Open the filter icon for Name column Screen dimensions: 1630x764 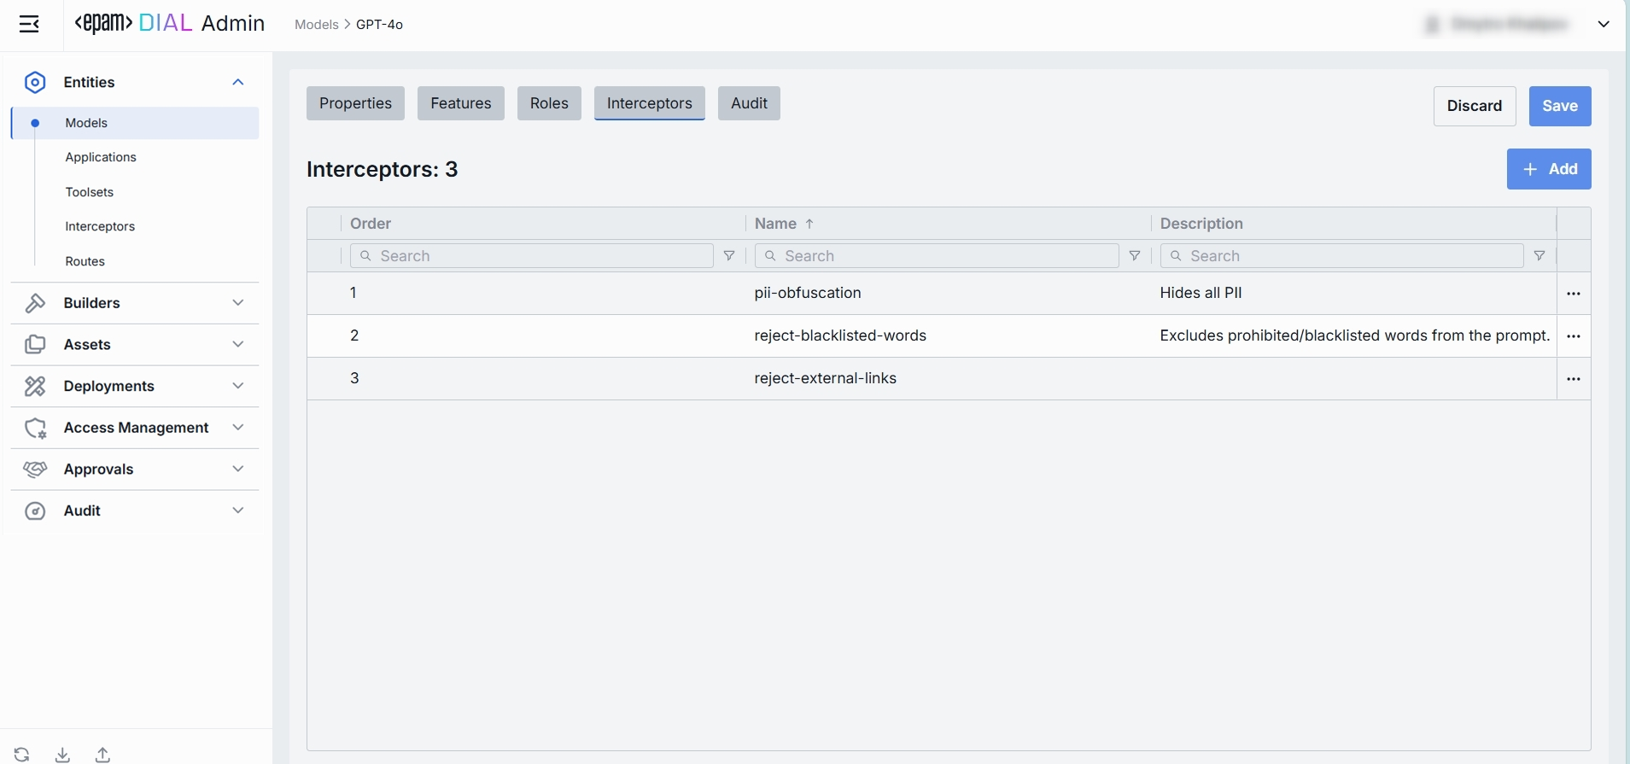click(x=1135, y=256)
